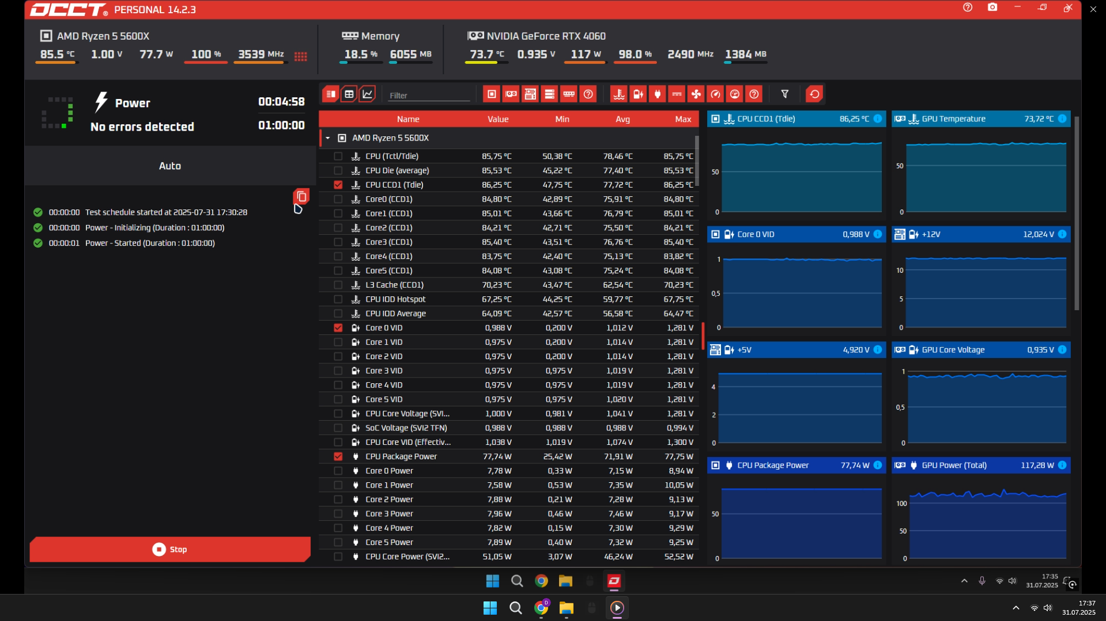1106x621 pixels.
Task: Click the Auto mode bar
Action: [170, 166]
